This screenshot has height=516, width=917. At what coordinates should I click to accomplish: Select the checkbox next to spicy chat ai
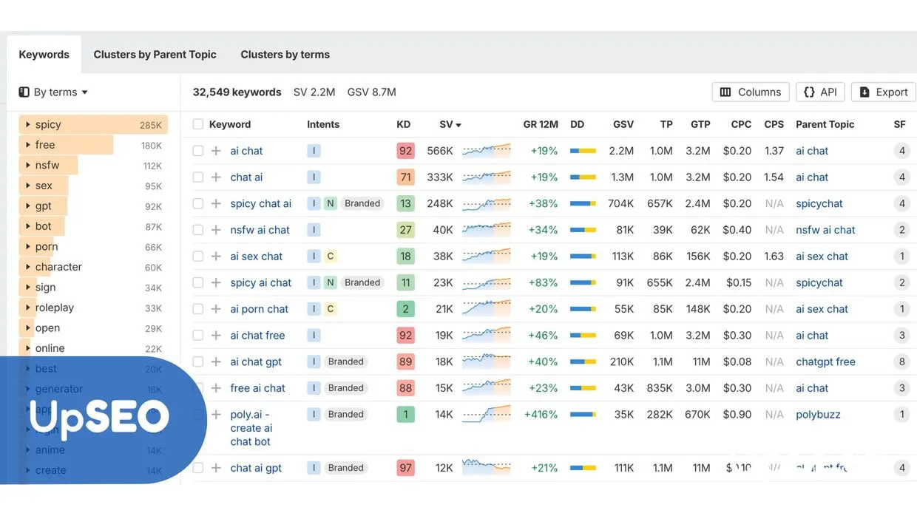(x=197, y=203)
